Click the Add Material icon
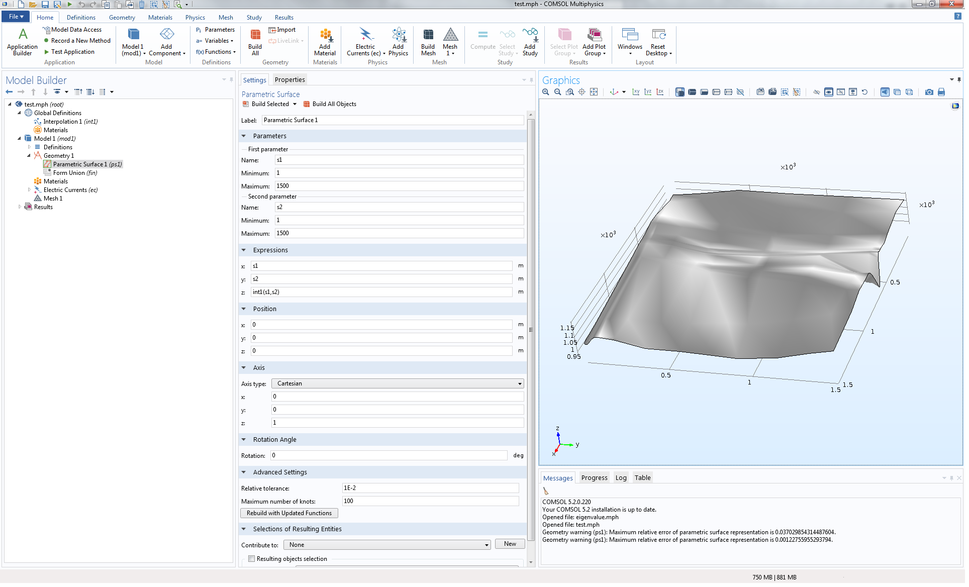Screen dimensions: 969x587 pos(325,42)
